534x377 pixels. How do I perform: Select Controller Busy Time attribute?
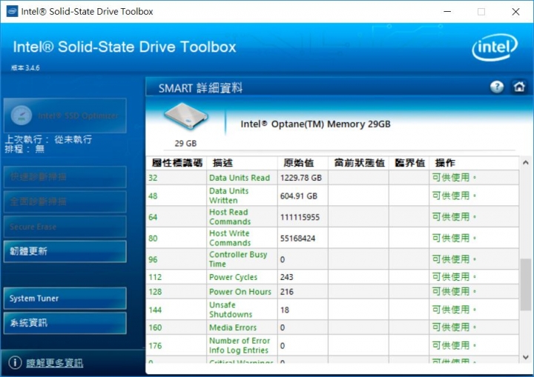point(238,259)
